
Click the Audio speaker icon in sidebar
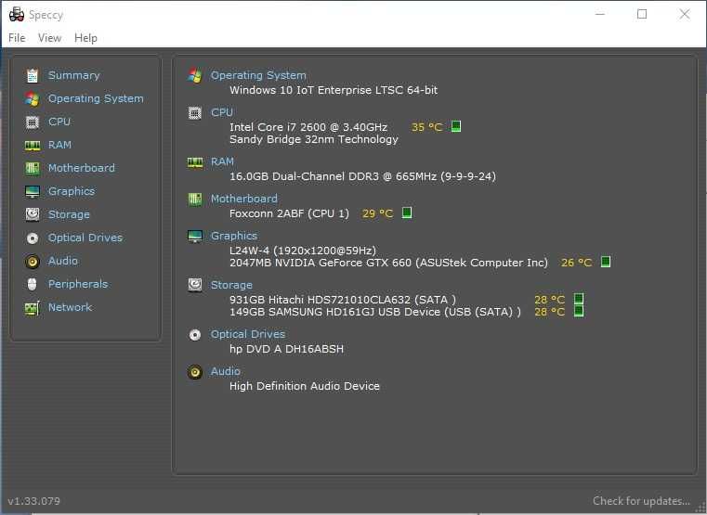pyautogui.click(x=32, y=262)
